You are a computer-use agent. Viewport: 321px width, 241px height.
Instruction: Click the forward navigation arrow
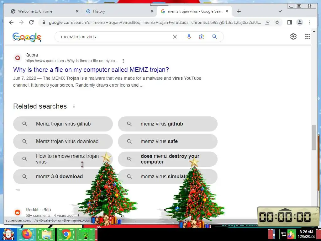coord(21,22)
